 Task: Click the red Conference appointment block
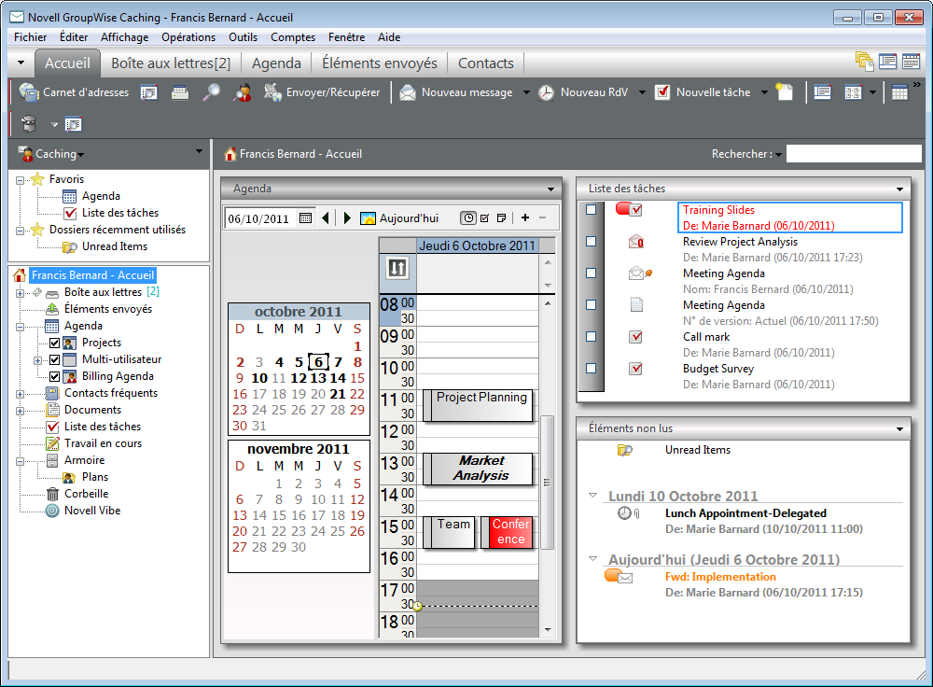(x=510, y=532)
